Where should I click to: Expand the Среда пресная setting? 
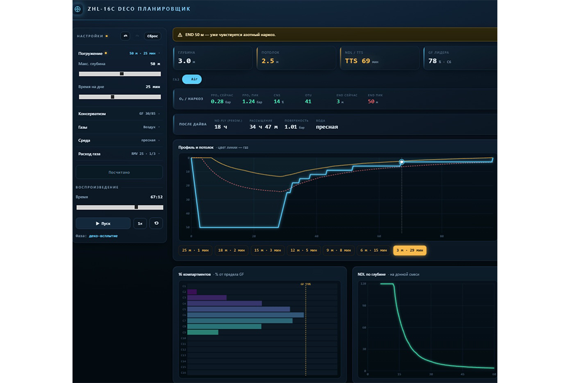(x=119, y=141)
